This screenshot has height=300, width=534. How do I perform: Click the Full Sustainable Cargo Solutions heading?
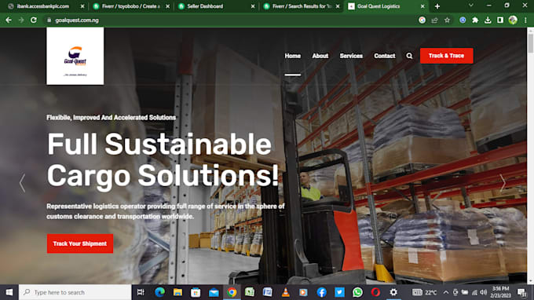point(163,160)
